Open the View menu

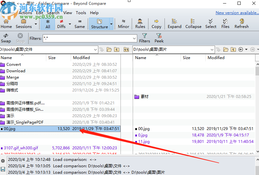pyautogui.click(x=67, y=13)
